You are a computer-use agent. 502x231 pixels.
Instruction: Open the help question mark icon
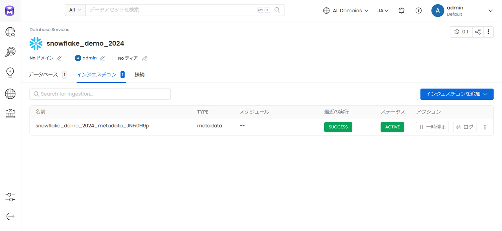[418, 11]
